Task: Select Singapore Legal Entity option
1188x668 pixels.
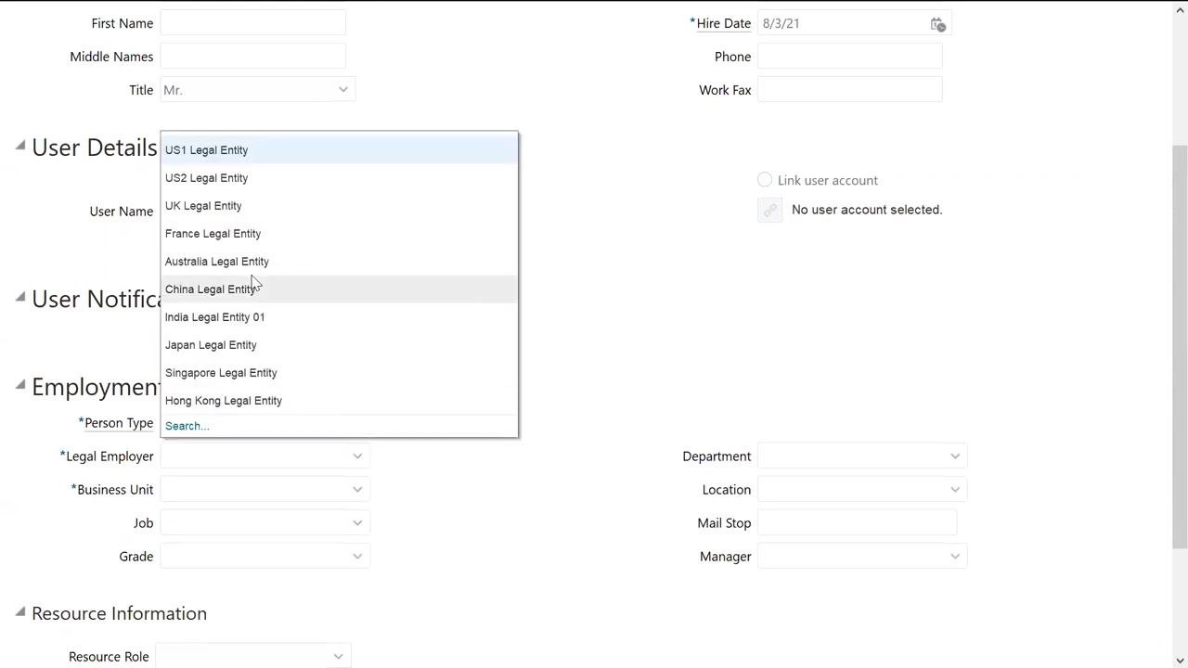Action: pyautogui.click(x=339, y=373)
